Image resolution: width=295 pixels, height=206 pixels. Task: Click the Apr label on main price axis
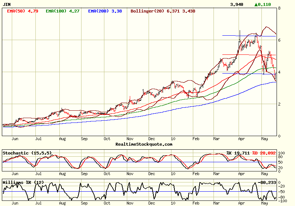coord(242,139)
